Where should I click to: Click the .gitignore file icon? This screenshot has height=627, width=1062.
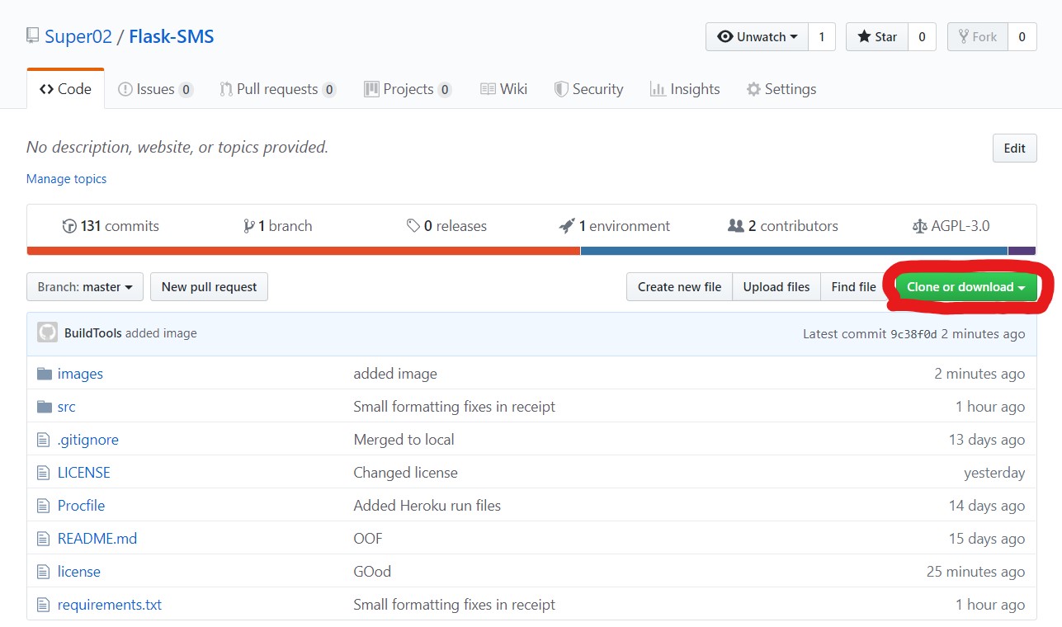coord(44,440)
